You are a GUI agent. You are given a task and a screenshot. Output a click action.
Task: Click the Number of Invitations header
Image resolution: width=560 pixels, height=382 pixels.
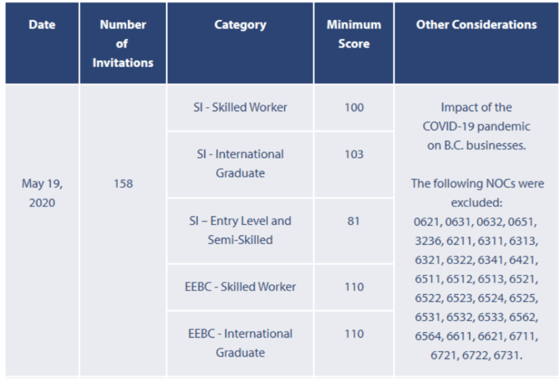point(123,44)
